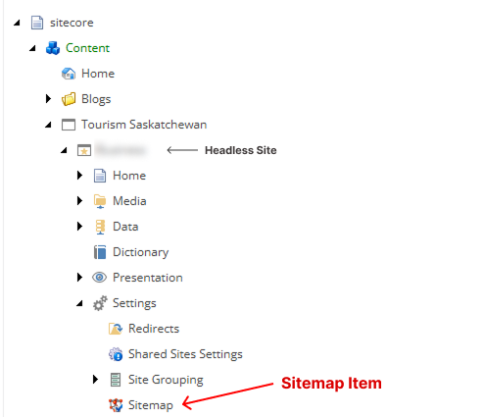Click the Tourism Saskatchewan window icon
Image resolution: width=484 pixels, height=417 pixels.
coord(69,125)
